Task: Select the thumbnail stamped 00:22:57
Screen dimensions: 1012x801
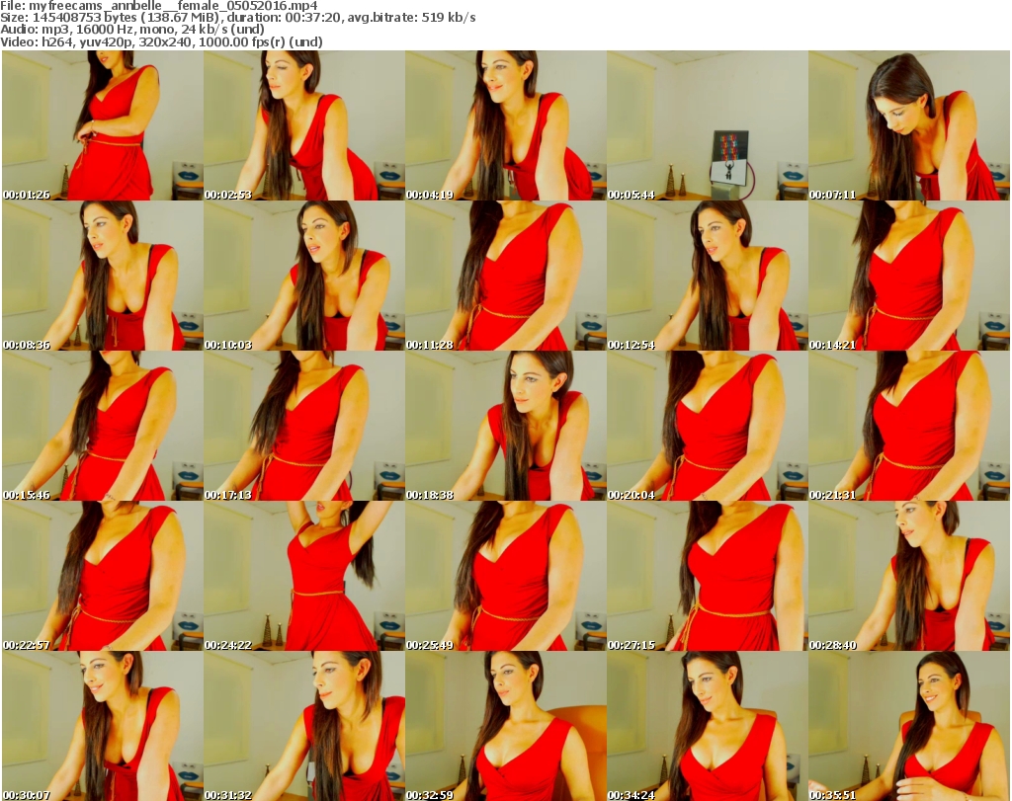Action: tap(103, 577)
